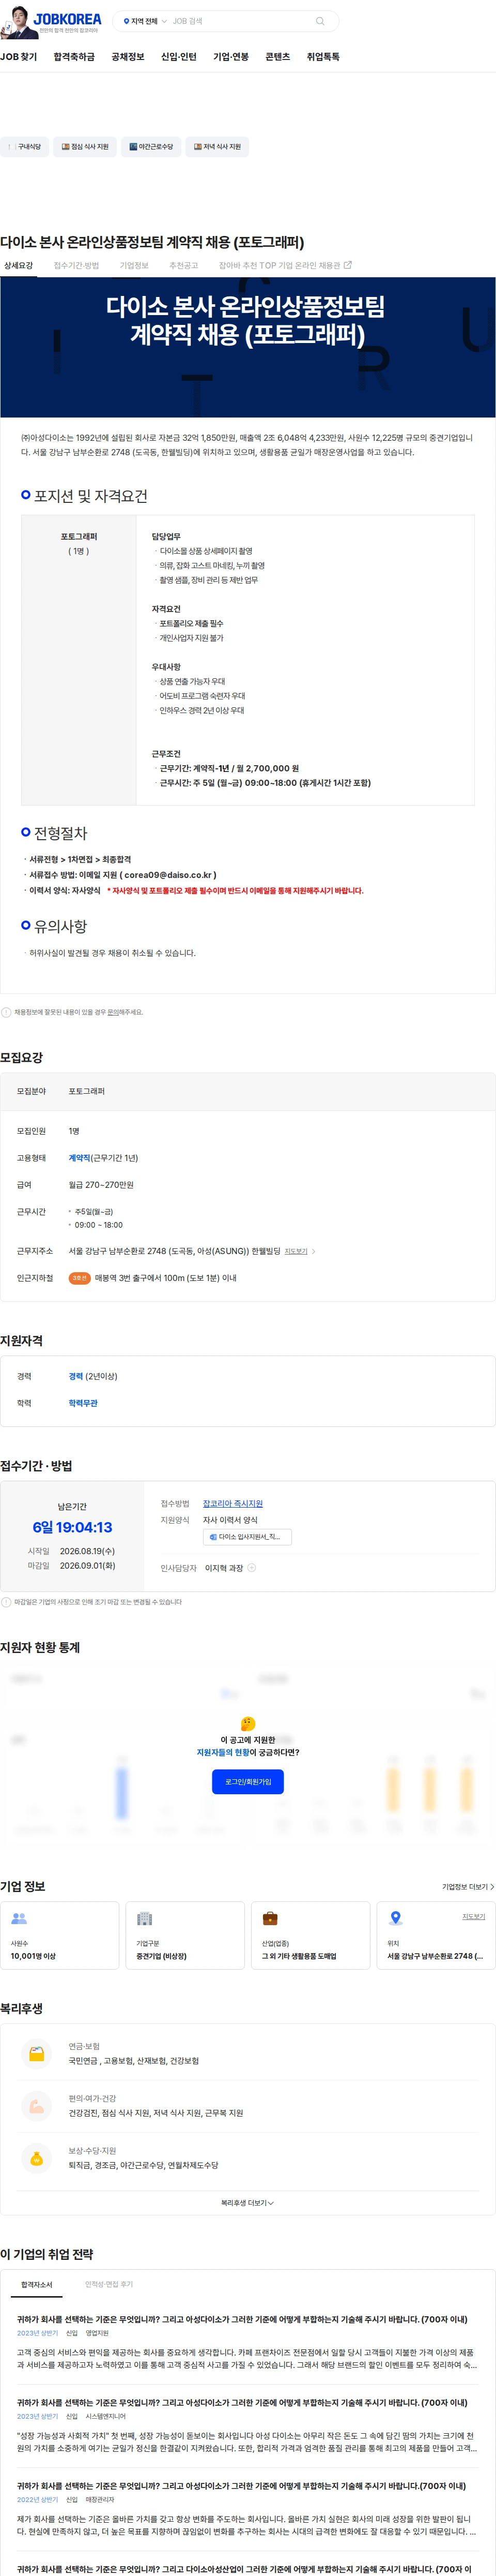Open 지도보기 in the 위치 card

pyautogui.click(x=473, y=1916)
